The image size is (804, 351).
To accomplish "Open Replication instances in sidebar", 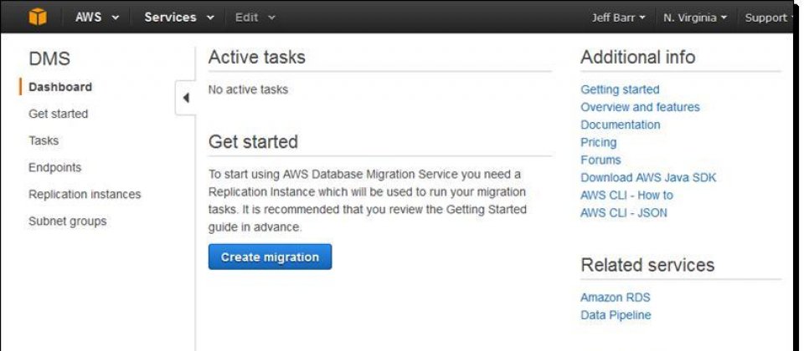I will tap(85, 194).
